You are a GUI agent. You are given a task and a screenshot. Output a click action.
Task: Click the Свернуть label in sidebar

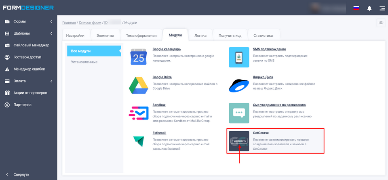pyautogui.click(x=21, y=175)
